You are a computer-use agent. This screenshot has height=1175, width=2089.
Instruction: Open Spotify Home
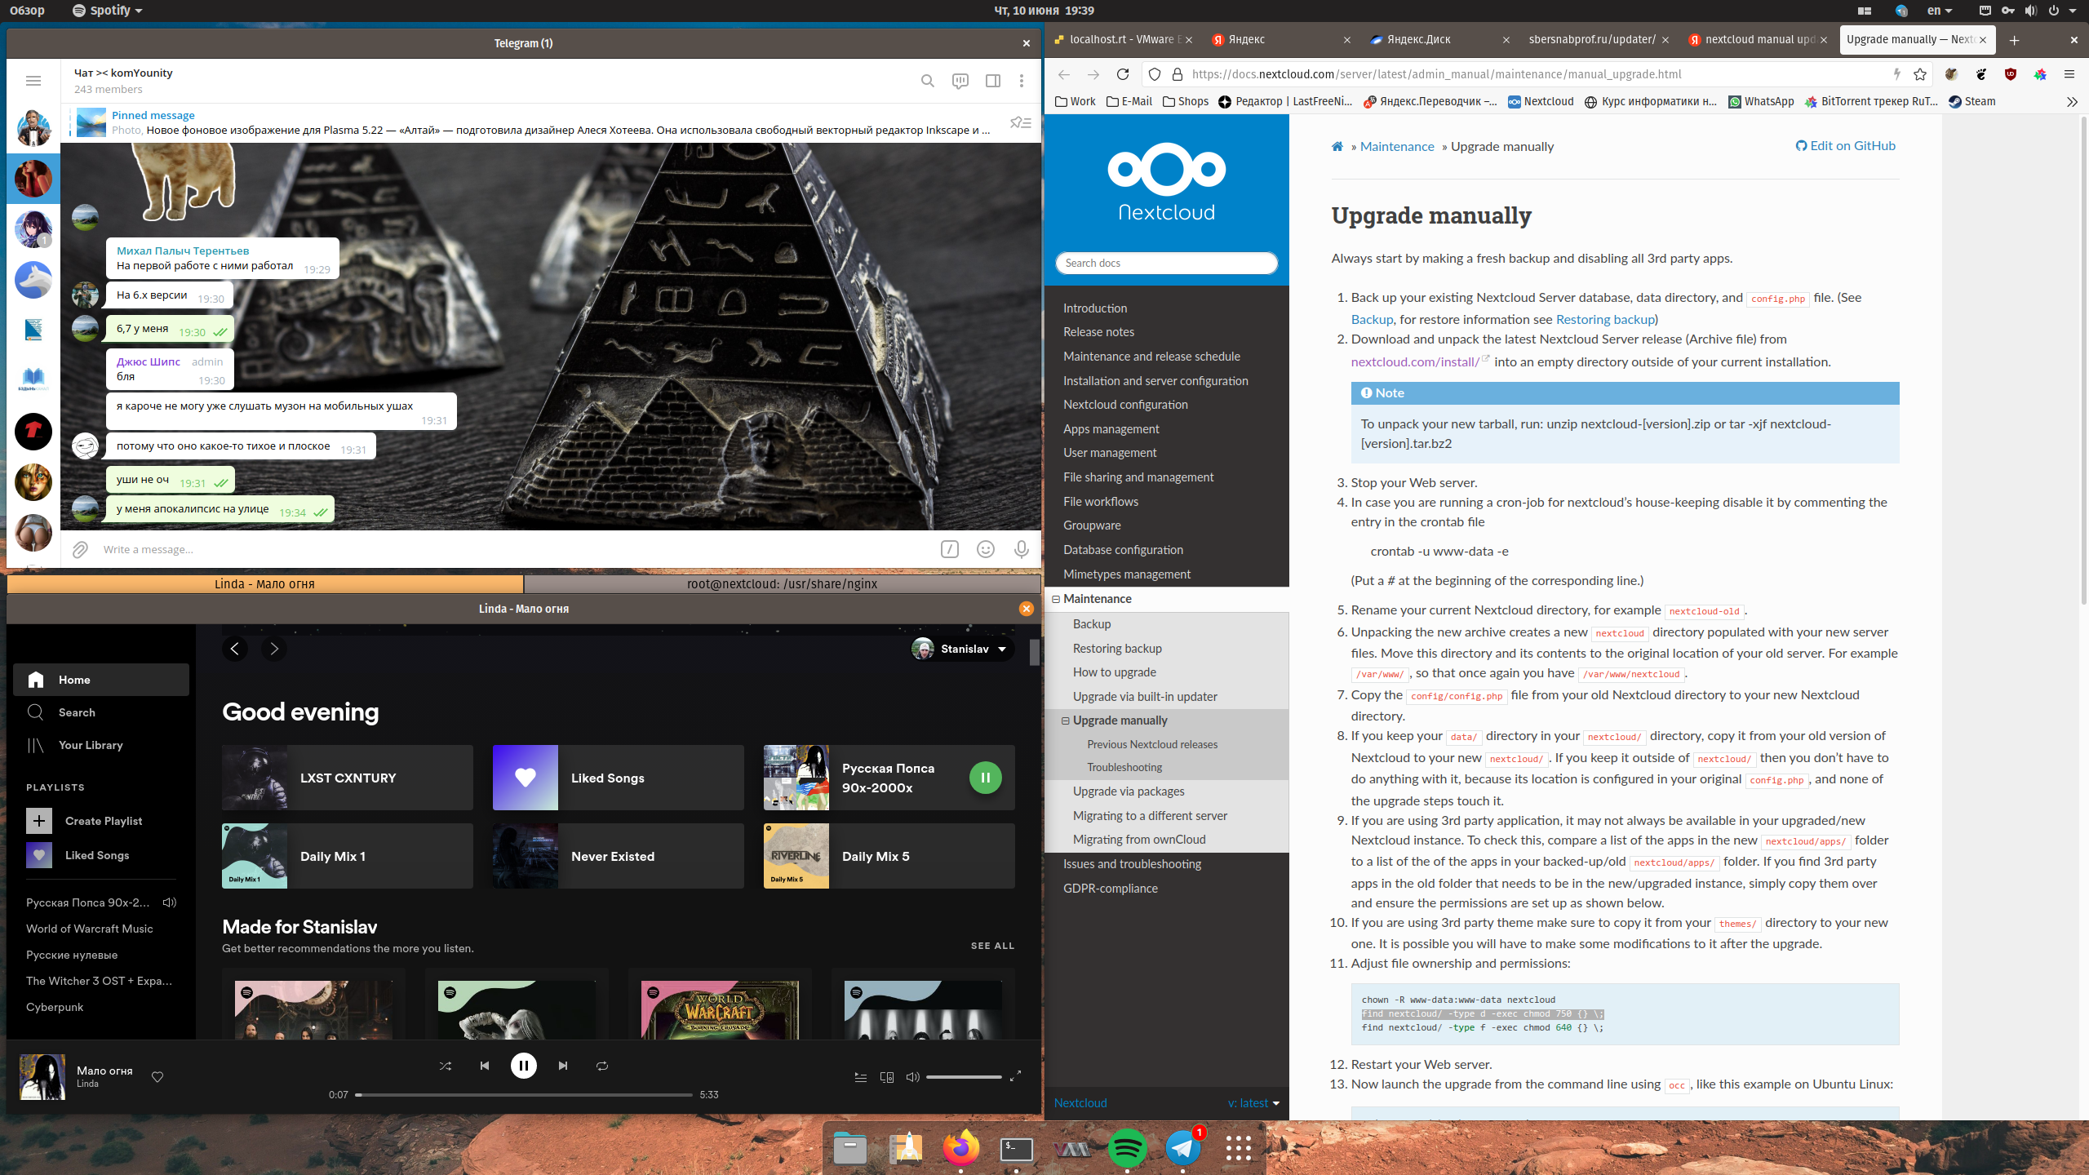(x=101, y=680)
